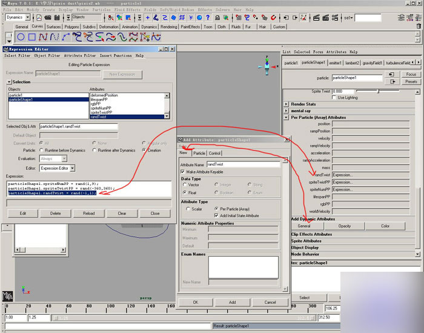Open the Dynamics menu set dropdown

pos(27,18)
